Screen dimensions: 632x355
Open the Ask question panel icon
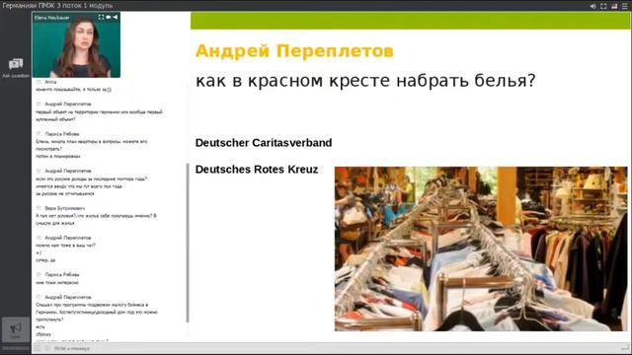coord(16,64)
